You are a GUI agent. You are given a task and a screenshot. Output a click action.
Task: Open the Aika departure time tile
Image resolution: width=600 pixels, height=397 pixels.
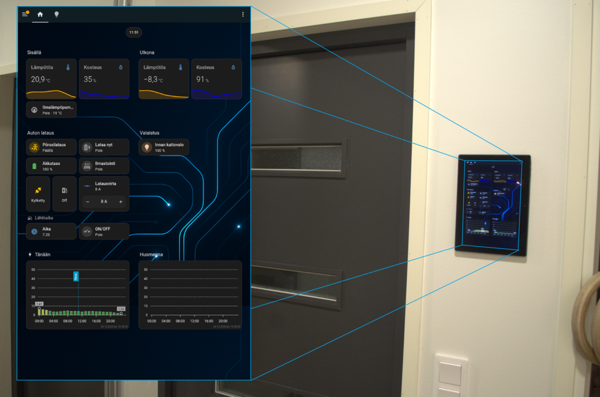pyautogui.click(x=52, y=232)
